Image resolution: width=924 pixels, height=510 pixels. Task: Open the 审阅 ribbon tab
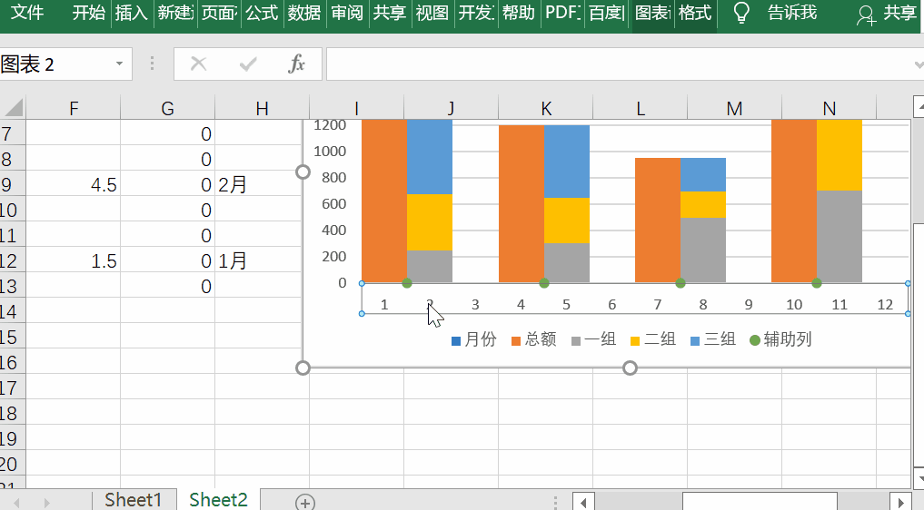(x=346, y=13)
